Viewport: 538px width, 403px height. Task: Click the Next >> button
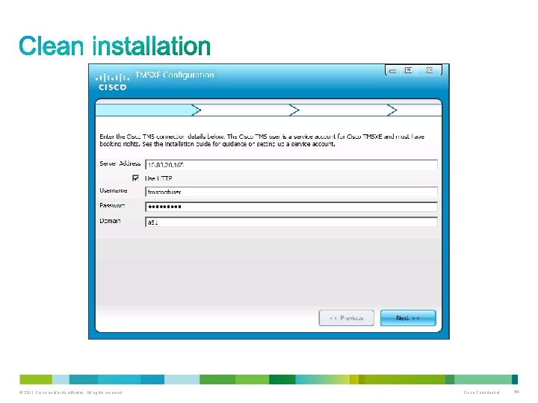pyautogui.click(x=408, y=318)
